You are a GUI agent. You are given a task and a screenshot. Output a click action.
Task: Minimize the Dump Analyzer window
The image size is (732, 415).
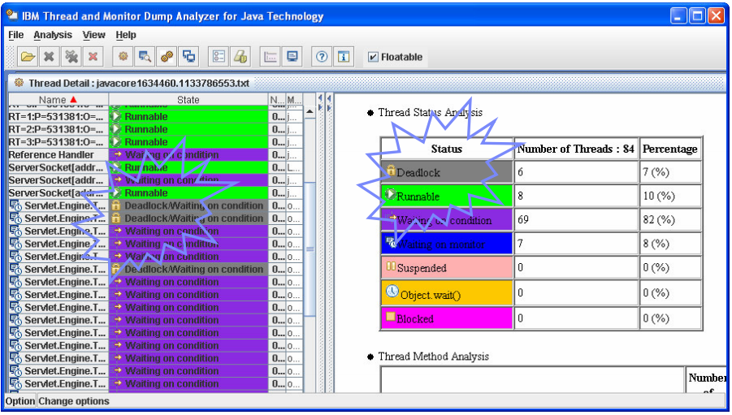[x=678, y=16]
